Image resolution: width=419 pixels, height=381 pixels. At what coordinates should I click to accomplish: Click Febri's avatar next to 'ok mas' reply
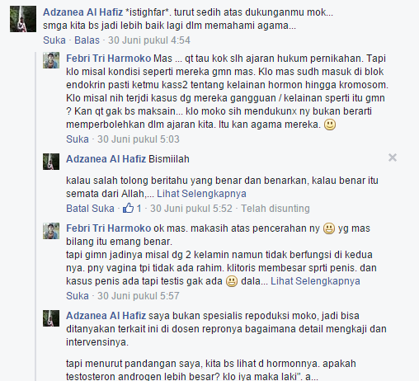(51, 231)
